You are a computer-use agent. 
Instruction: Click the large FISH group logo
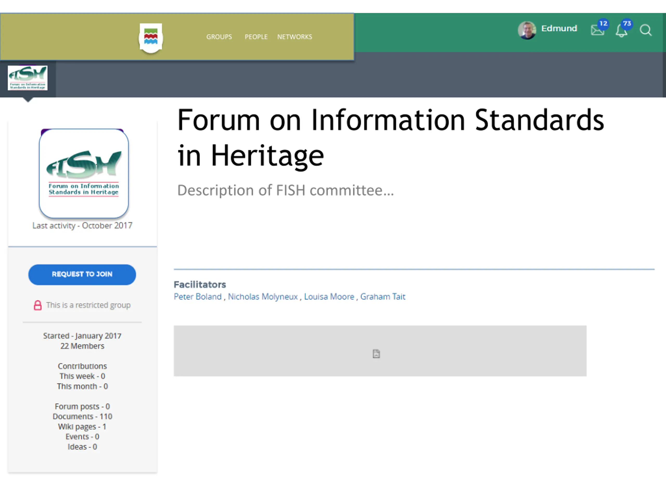tap(84, 174)
